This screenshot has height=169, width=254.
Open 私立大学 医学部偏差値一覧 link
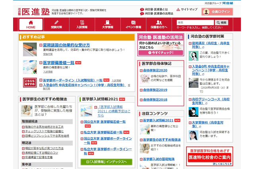pyautogui.click(x=103, y=133)
